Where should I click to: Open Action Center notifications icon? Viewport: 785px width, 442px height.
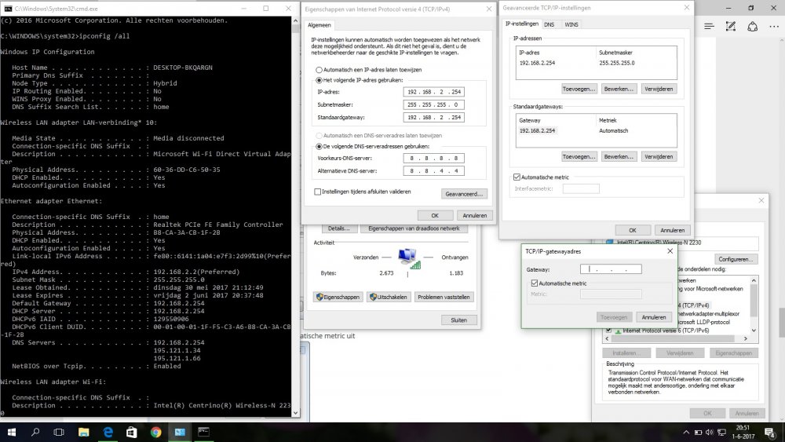coord(771,432)
